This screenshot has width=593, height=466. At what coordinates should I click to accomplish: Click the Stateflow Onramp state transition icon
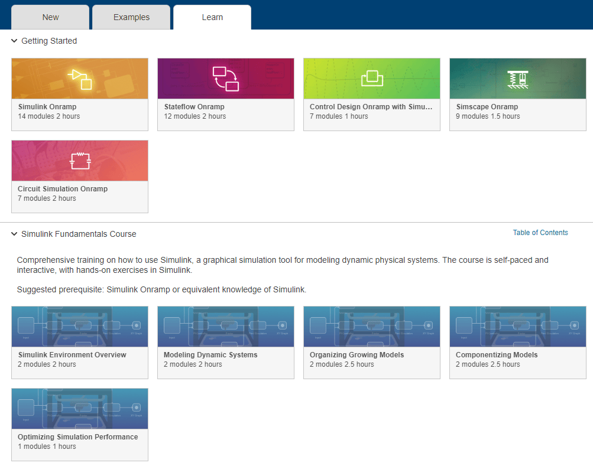(226, 79)
